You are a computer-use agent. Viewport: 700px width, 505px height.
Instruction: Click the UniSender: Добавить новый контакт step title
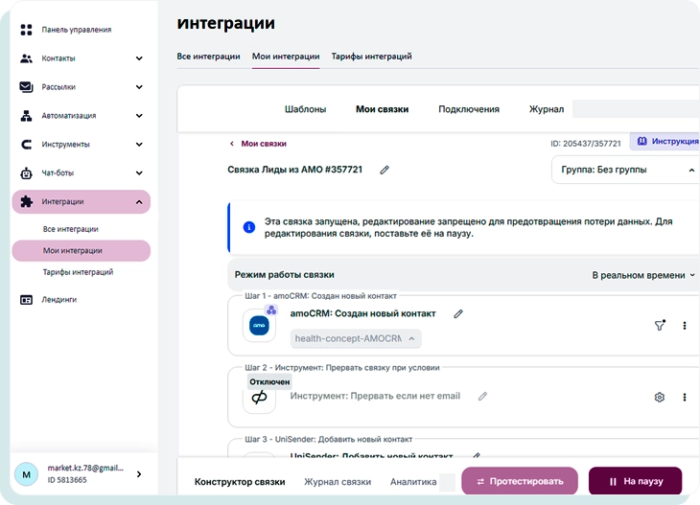click(x=371, y=456)
